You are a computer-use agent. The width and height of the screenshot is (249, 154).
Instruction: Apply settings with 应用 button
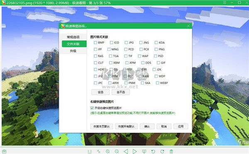click(181, 126)
